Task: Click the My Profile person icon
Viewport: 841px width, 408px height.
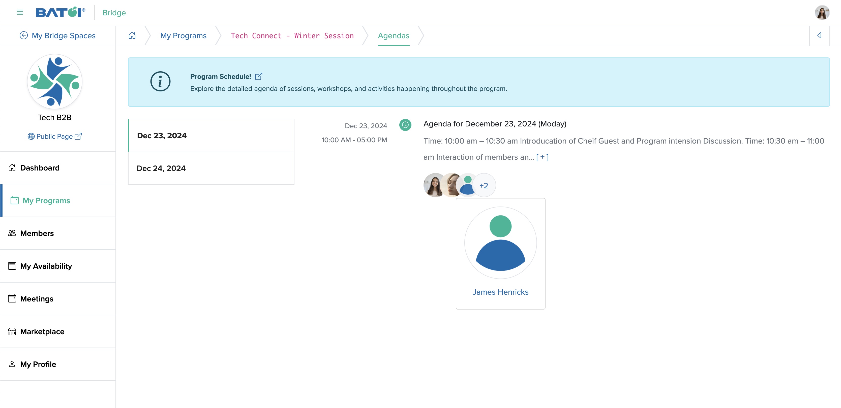Action: 12,364
